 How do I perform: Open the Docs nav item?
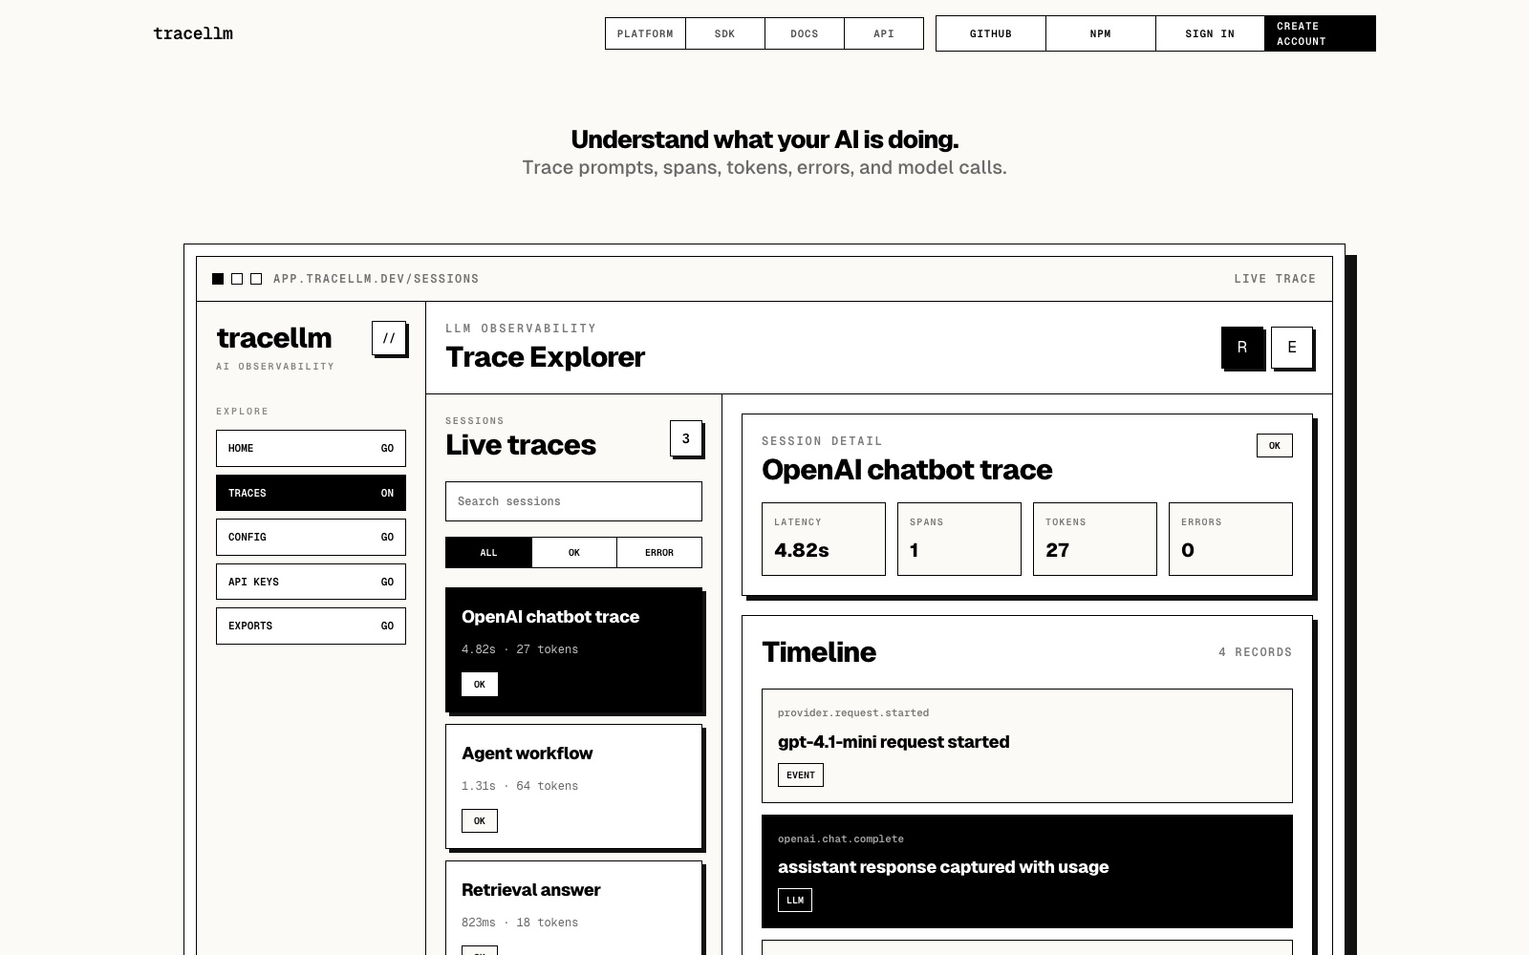pos(805,33)
